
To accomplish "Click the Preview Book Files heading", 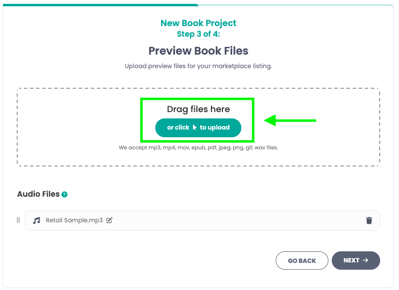I will tap(198, 51).
